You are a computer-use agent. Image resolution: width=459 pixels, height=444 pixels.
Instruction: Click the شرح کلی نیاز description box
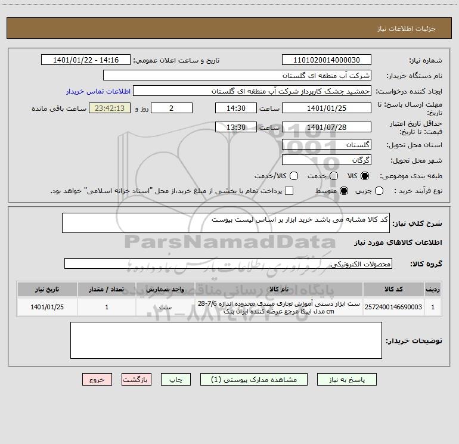coord(226,223)
